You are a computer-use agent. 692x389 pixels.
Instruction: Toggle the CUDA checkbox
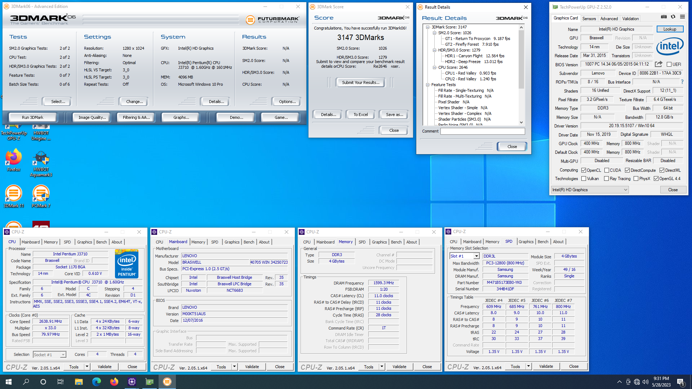607,170
